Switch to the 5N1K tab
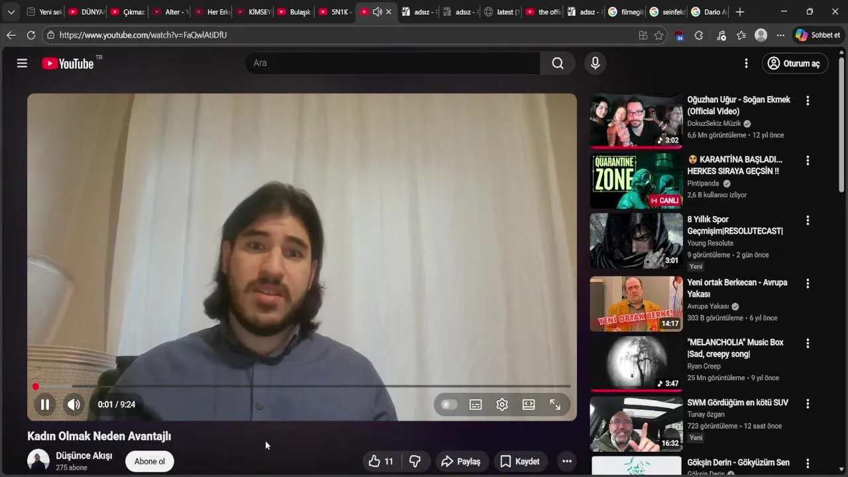The width and height of the screenshot is (848, 477). click(x=335, y=12)
